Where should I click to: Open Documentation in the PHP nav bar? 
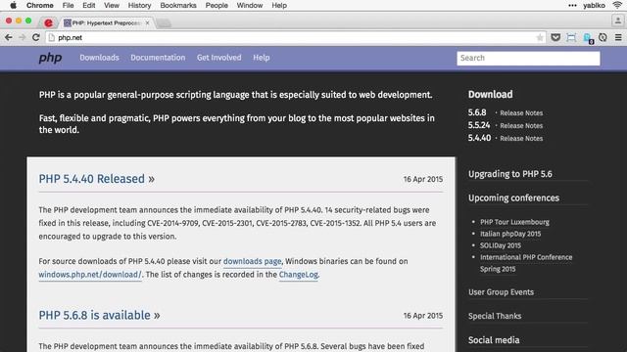pos(158,58)
